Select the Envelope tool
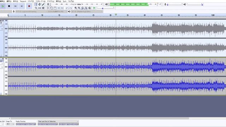Viewport: 226px width, 127px height. tap(40, 5)
